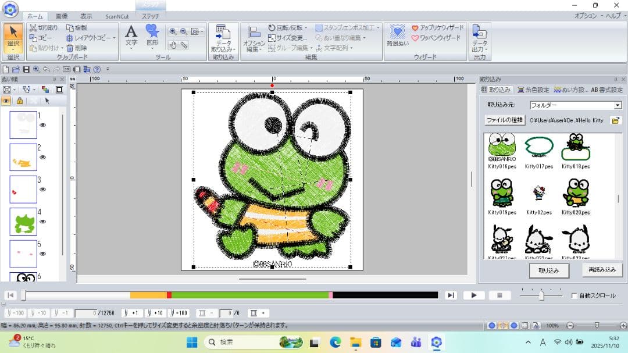Open the 図形 shapes tool
The height and width of the screenshot is (353, 628).
click(152, 36)
